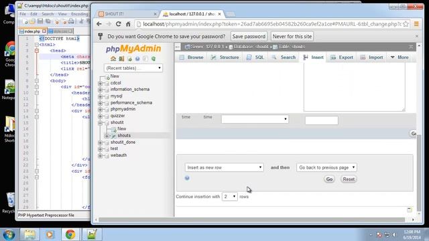Click the page-bottom console icon in phpMyAdmin
Screen dimensions: 429x241
pyautogui.click(x=410, y=210)
